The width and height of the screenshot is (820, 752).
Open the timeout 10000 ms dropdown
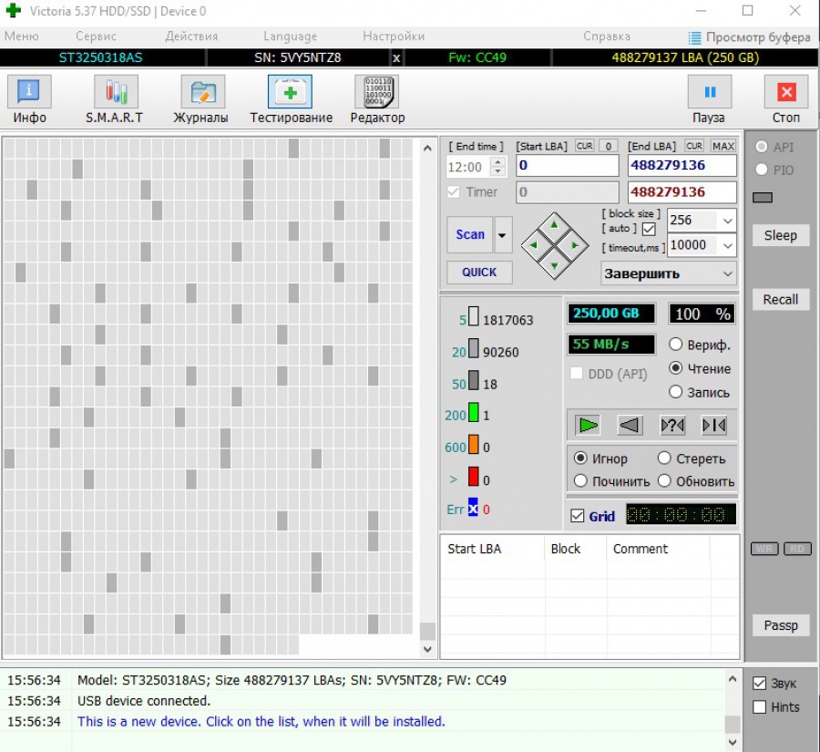click(x=726, y=245)
